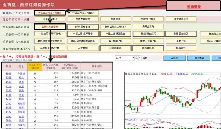Sort table by 產業分類 column header
221x129 pixels.
(96, 67)
